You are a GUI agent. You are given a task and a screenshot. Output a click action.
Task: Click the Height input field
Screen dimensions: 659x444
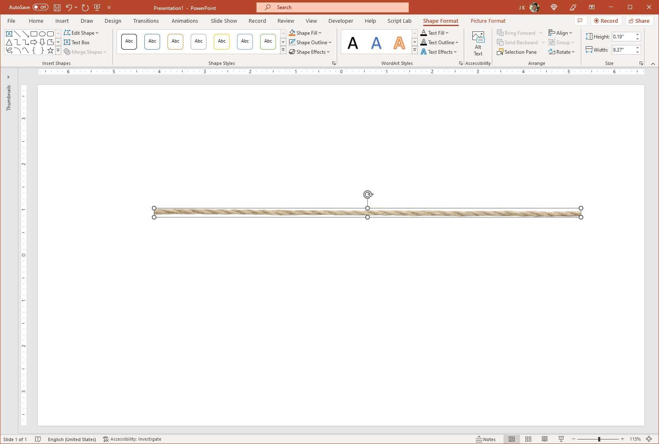point(623,37)
